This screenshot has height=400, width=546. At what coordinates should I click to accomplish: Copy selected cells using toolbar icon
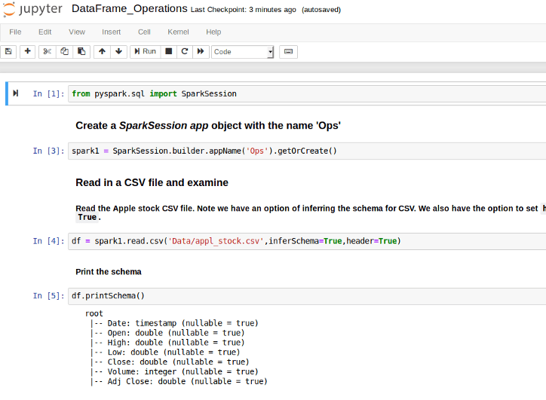[x=64, y=51]
